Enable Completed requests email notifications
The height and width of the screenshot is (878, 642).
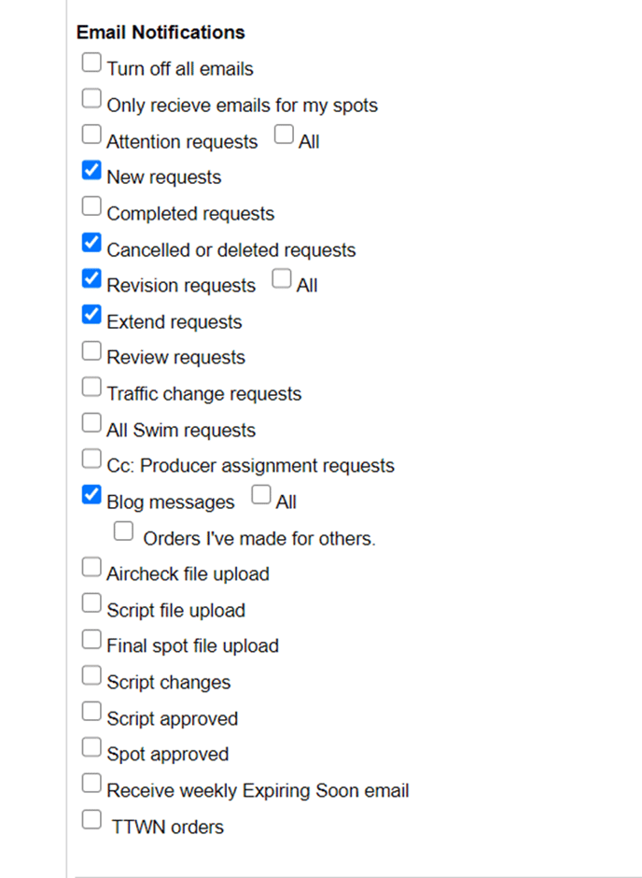point(91,206)
